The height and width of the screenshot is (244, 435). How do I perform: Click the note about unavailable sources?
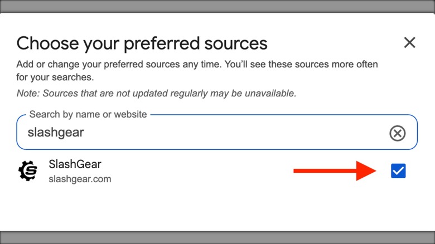click(x=156, y=93)
